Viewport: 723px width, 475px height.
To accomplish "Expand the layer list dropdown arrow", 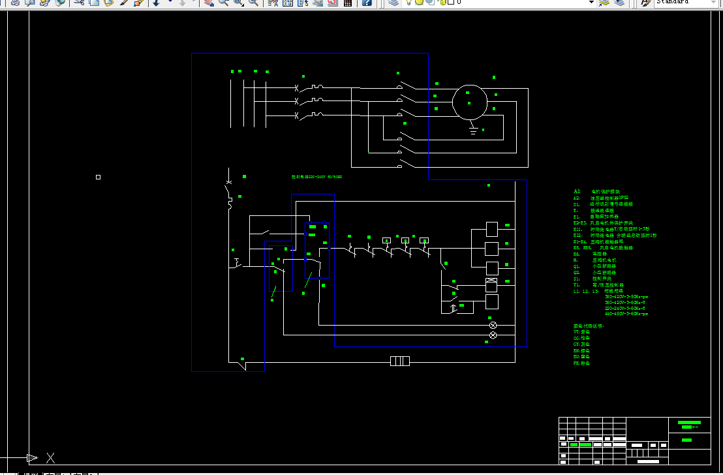I will [591, 3].
